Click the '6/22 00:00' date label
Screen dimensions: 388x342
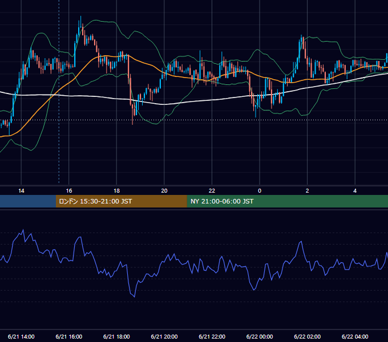point(260,336)
